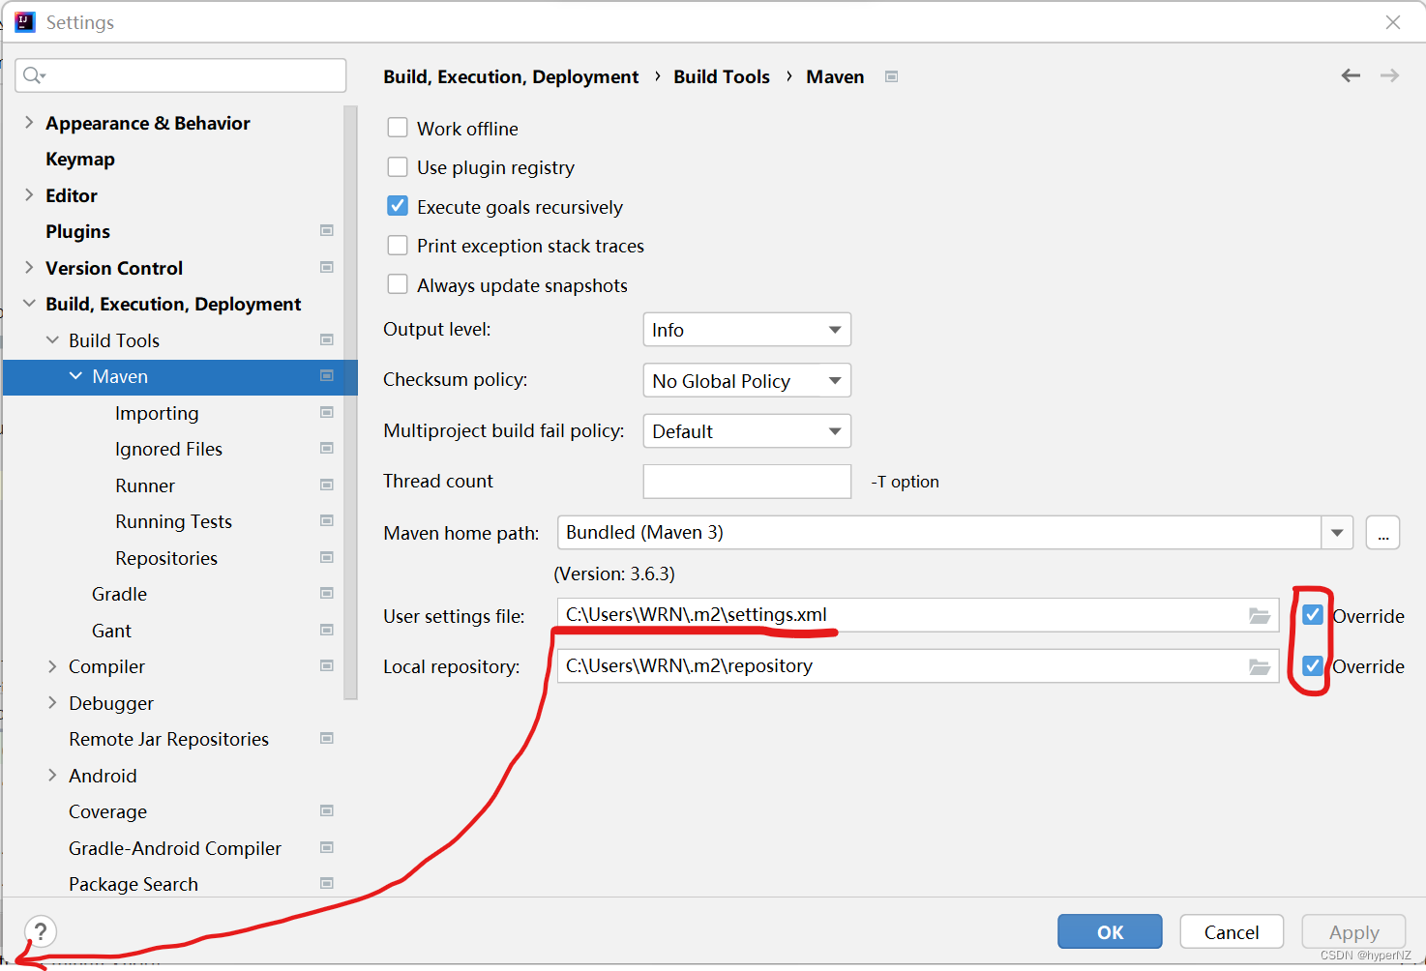The width and height of the screenshot is (1426, 971).
Task: Click project icon in Ignored Files row
Action: click(327, 448)
